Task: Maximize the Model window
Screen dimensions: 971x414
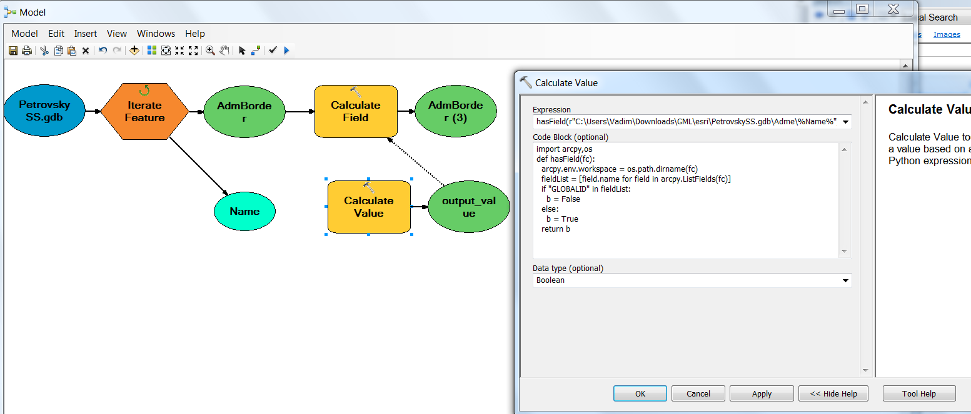Action: pos(862,9)
